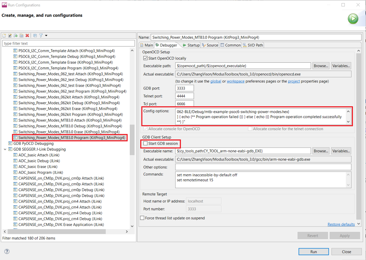Click icon of ADC_basic Program (JLink) entry
The height and width of the screenshot is (260, 366).
click(x=15, y=173)
